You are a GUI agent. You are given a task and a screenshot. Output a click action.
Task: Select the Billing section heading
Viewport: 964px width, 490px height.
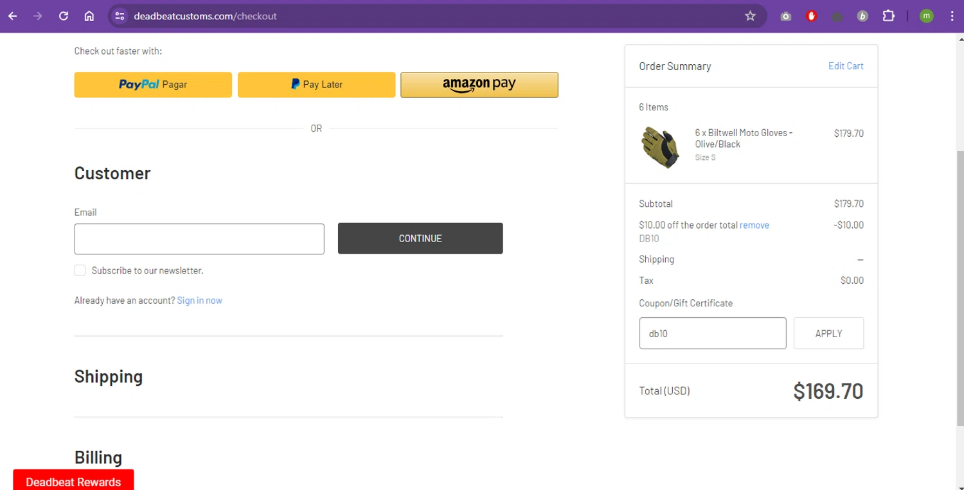click(98, 457)
